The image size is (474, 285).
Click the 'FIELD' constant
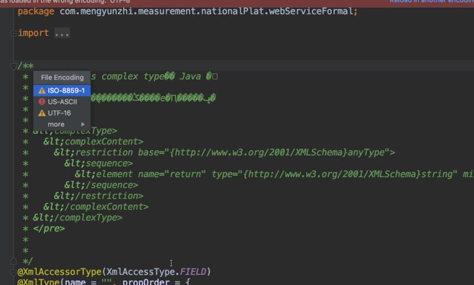[193, 272]
